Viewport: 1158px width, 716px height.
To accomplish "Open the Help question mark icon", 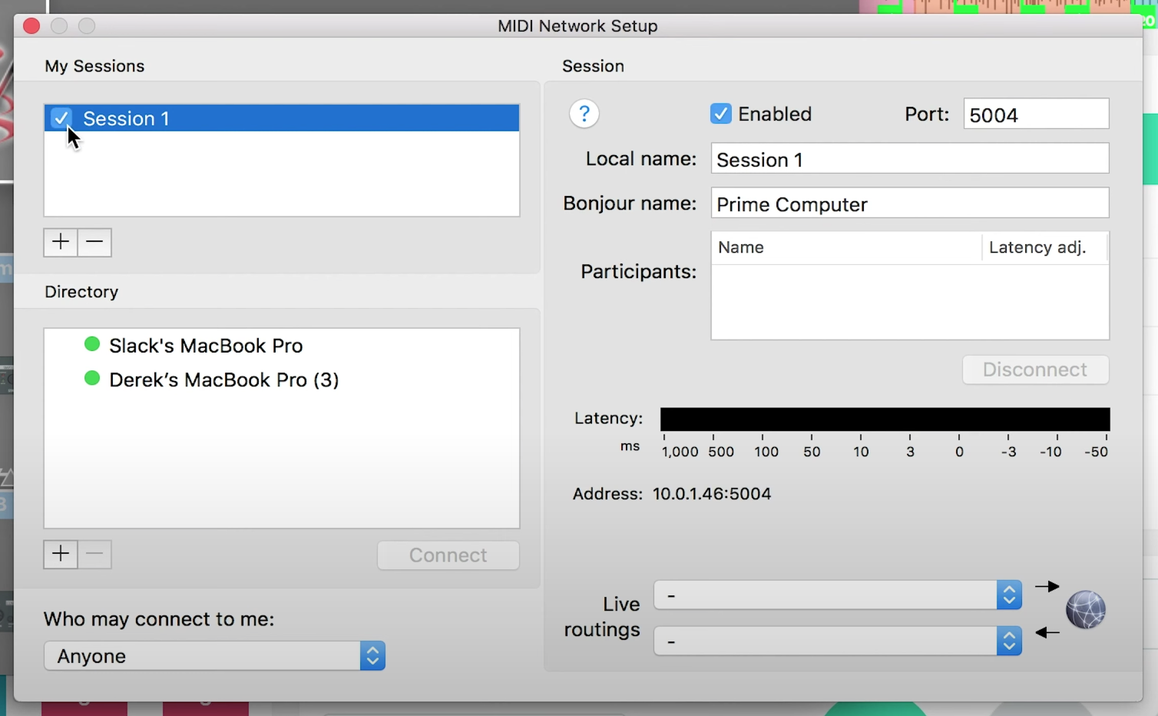I will click(x=584, y=114).
